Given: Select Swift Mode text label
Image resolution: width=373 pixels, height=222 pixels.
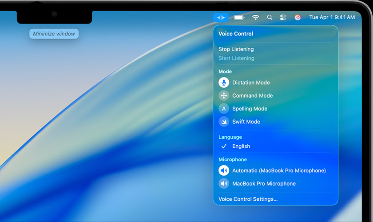Looking at the screenshot, I should [246, 122].
